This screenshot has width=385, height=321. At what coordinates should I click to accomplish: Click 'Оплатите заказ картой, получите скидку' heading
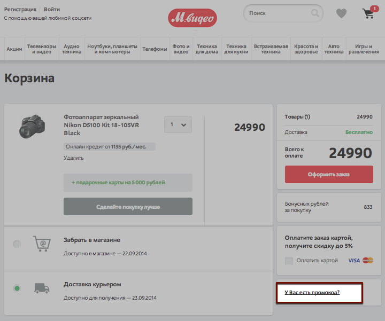(x=319, y=242)
